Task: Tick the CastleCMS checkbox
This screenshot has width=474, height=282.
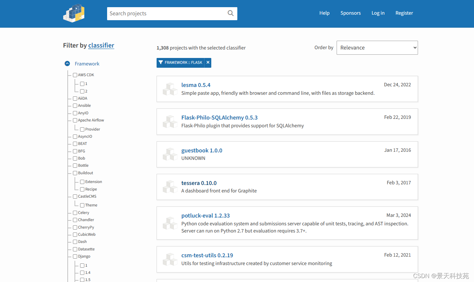Action: pos(75,196)
